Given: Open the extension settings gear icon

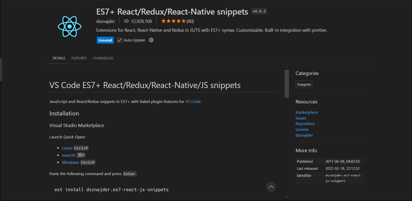Looking at the screenshot, I should click(x=151, y=40).
